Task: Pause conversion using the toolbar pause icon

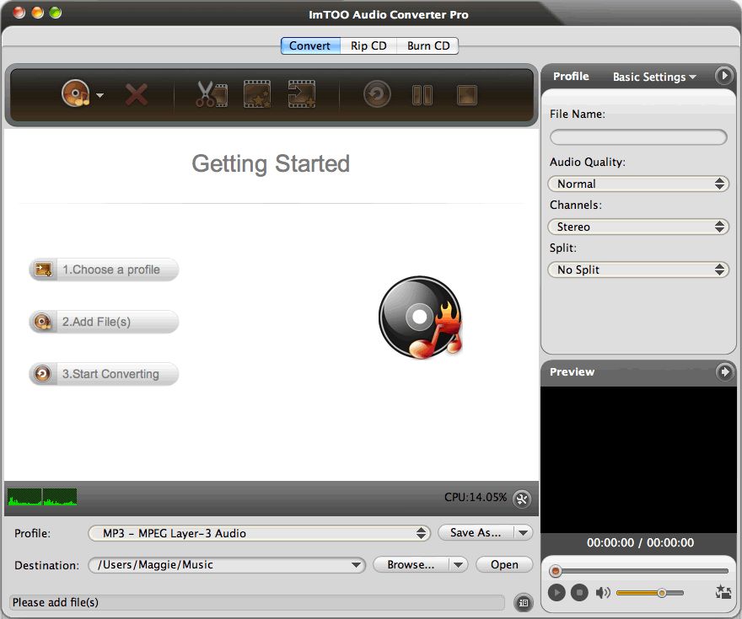Action: coord(422,94)
